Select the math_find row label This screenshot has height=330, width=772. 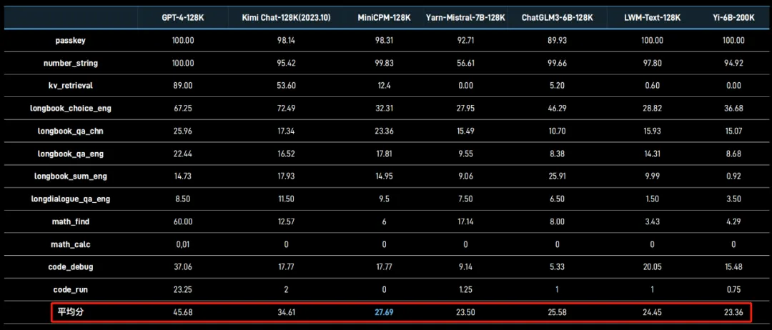pyautogui.click(x=70, y=222)
